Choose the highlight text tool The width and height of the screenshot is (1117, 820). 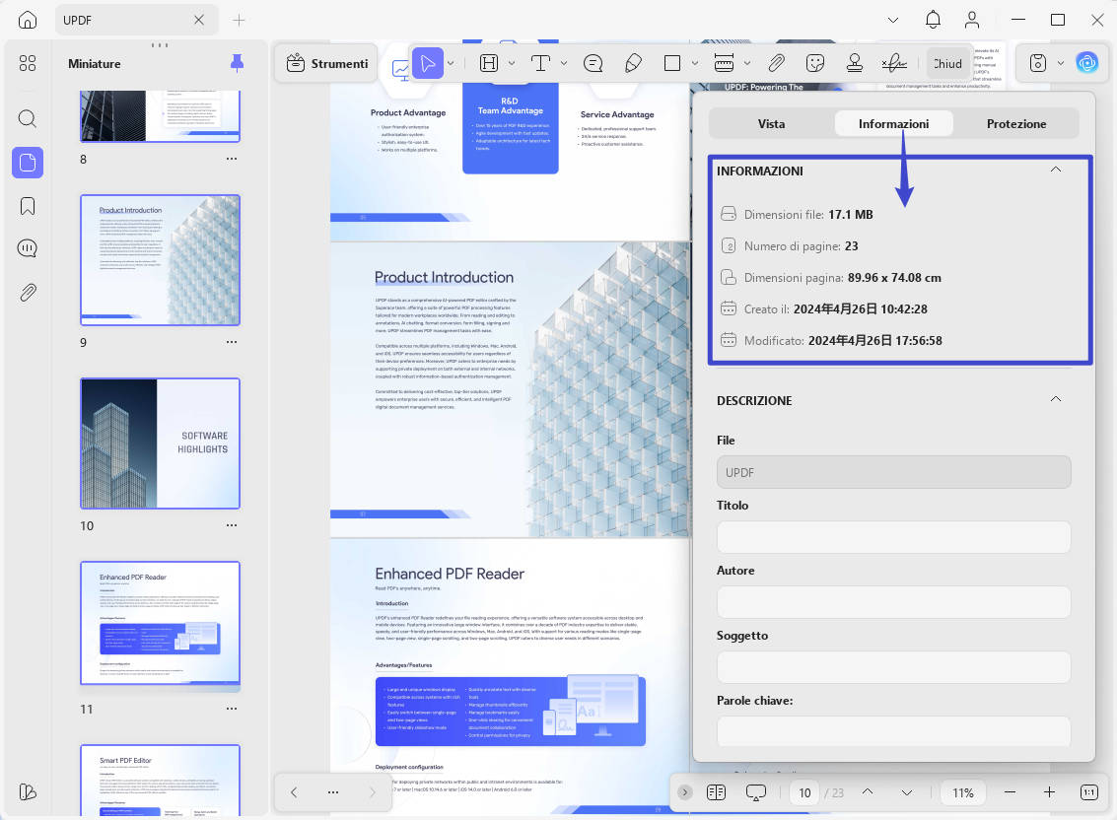pyautogui.click(x=489, y=63)
